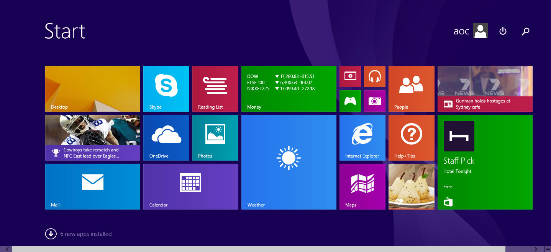Viewport: 551px width, 252px height.
Task: Open the Food & Drink pears tile
Action: pos(412,187)
